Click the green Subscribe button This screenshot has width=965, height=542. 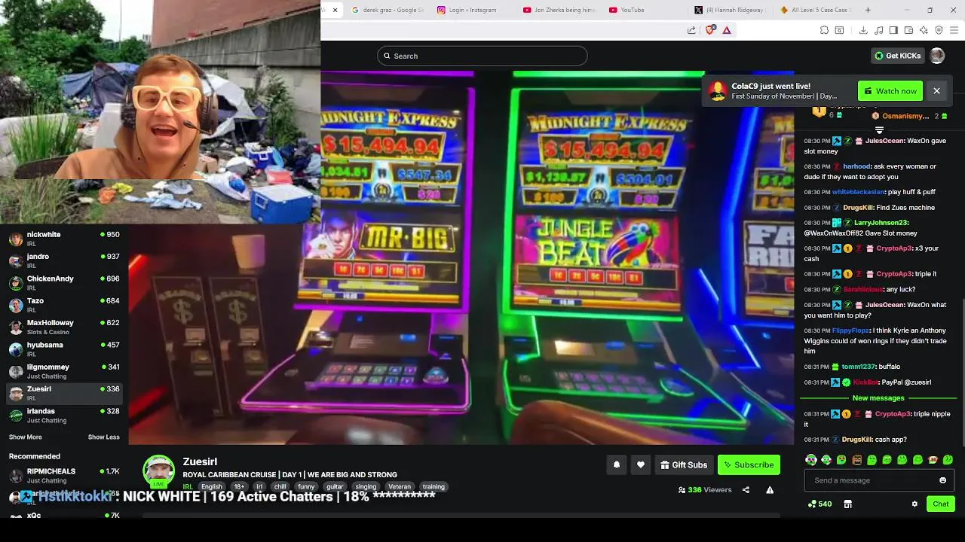(749, 465)
